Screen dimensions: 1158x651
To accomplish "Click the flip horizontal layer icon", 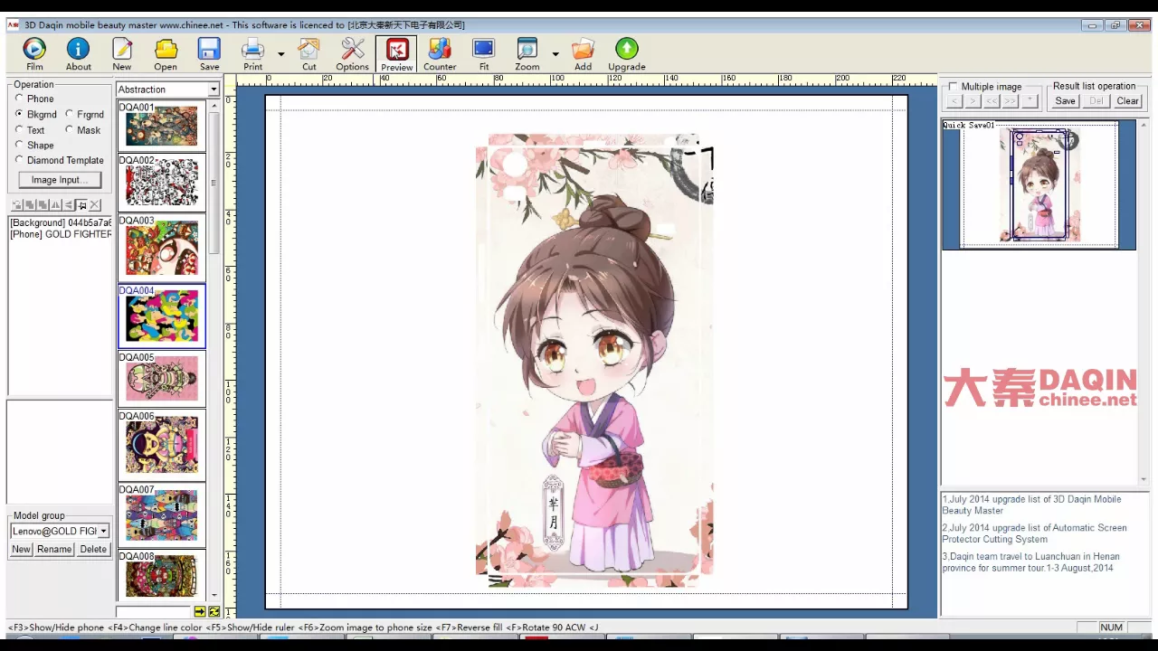I will pos(55,205).
